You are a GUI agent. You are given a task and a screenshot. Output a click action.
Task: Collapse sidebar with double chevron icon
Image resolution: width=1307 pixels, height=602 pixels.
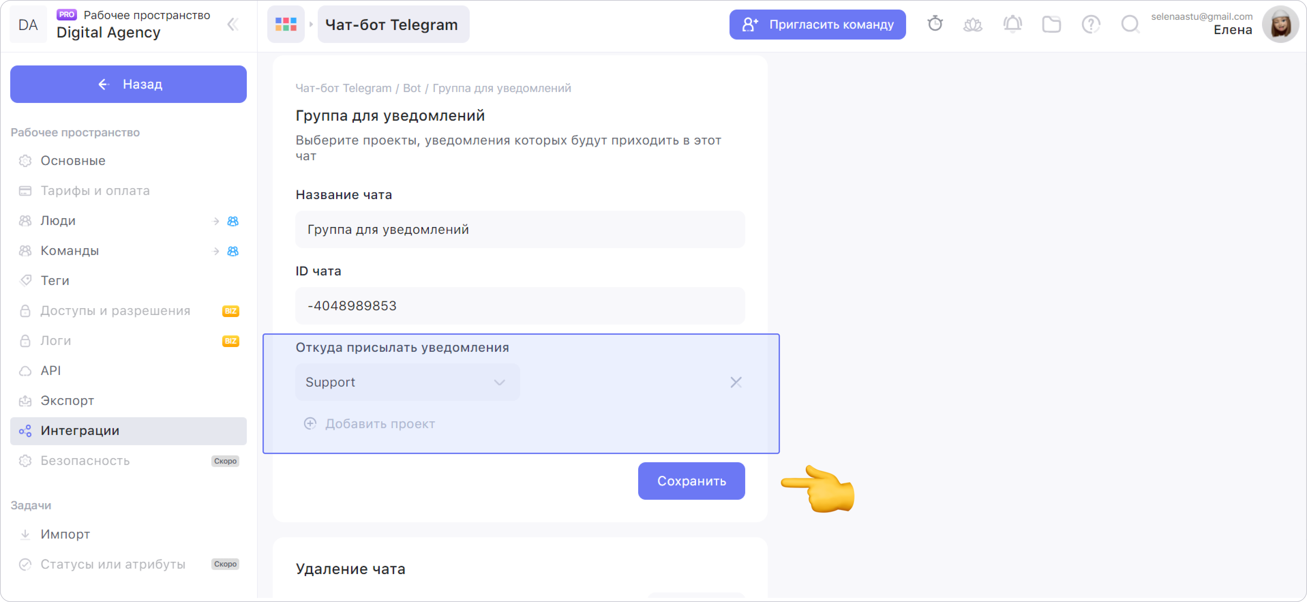click(233, 24)
